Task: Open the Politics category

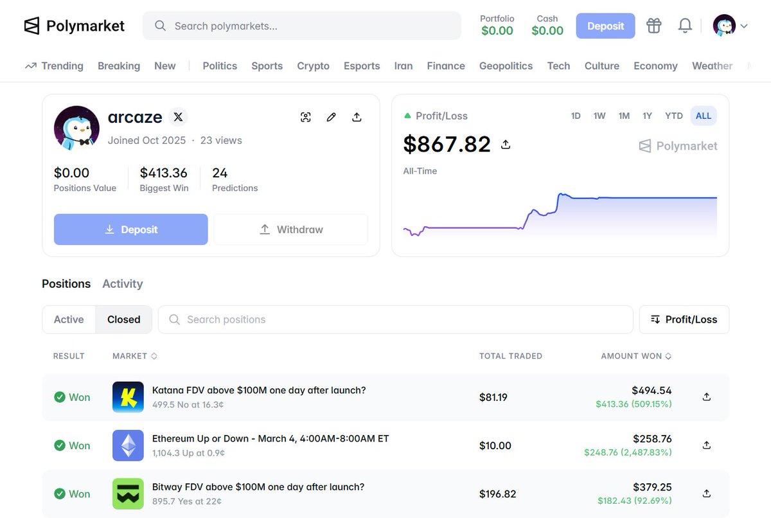Action: tap(220, 66)
